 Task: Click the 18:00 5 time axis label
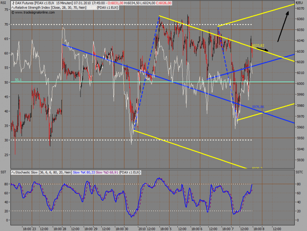165,229
